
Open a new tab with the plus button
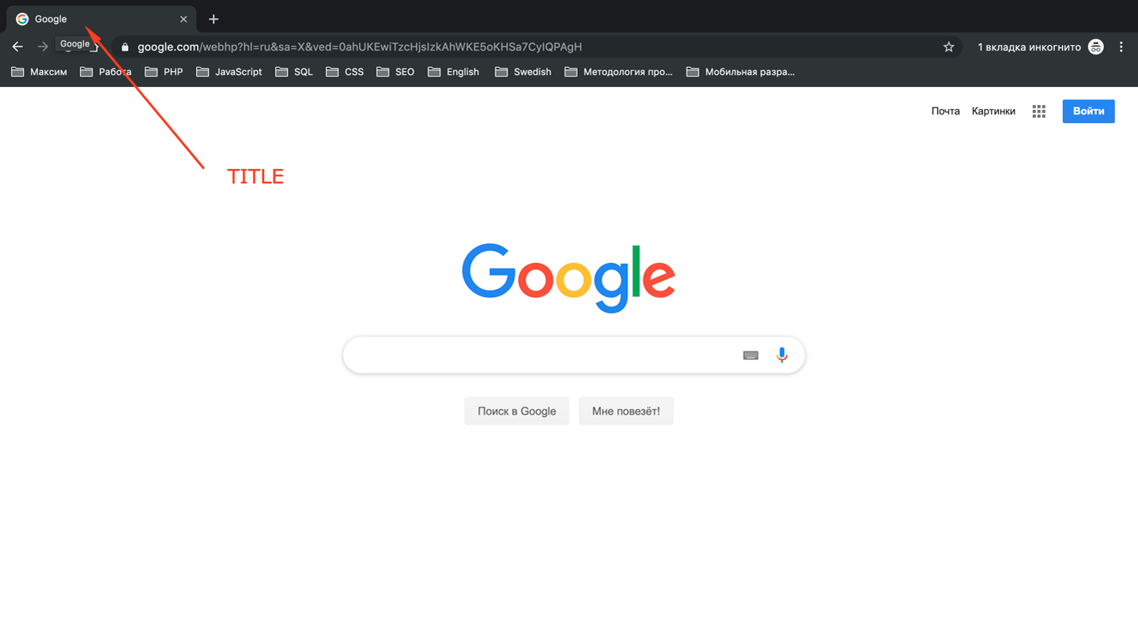[214, 19]
